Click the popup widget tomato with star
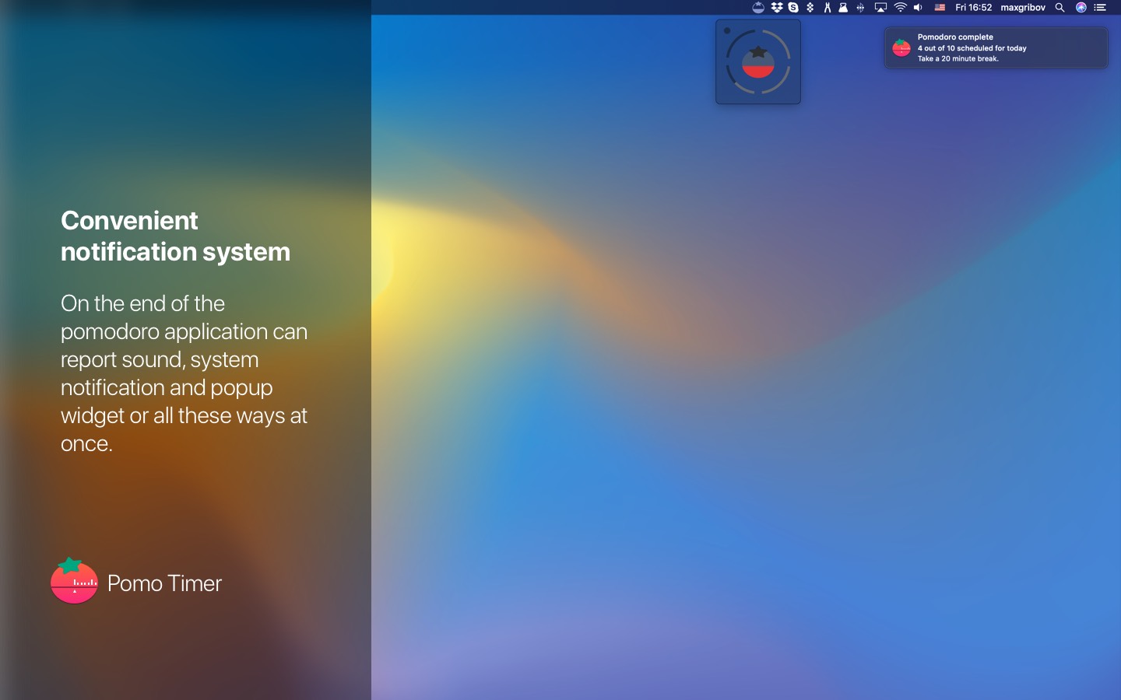Image resolution: width=1121 pixels, height=700 pixels. coord(758,61)
